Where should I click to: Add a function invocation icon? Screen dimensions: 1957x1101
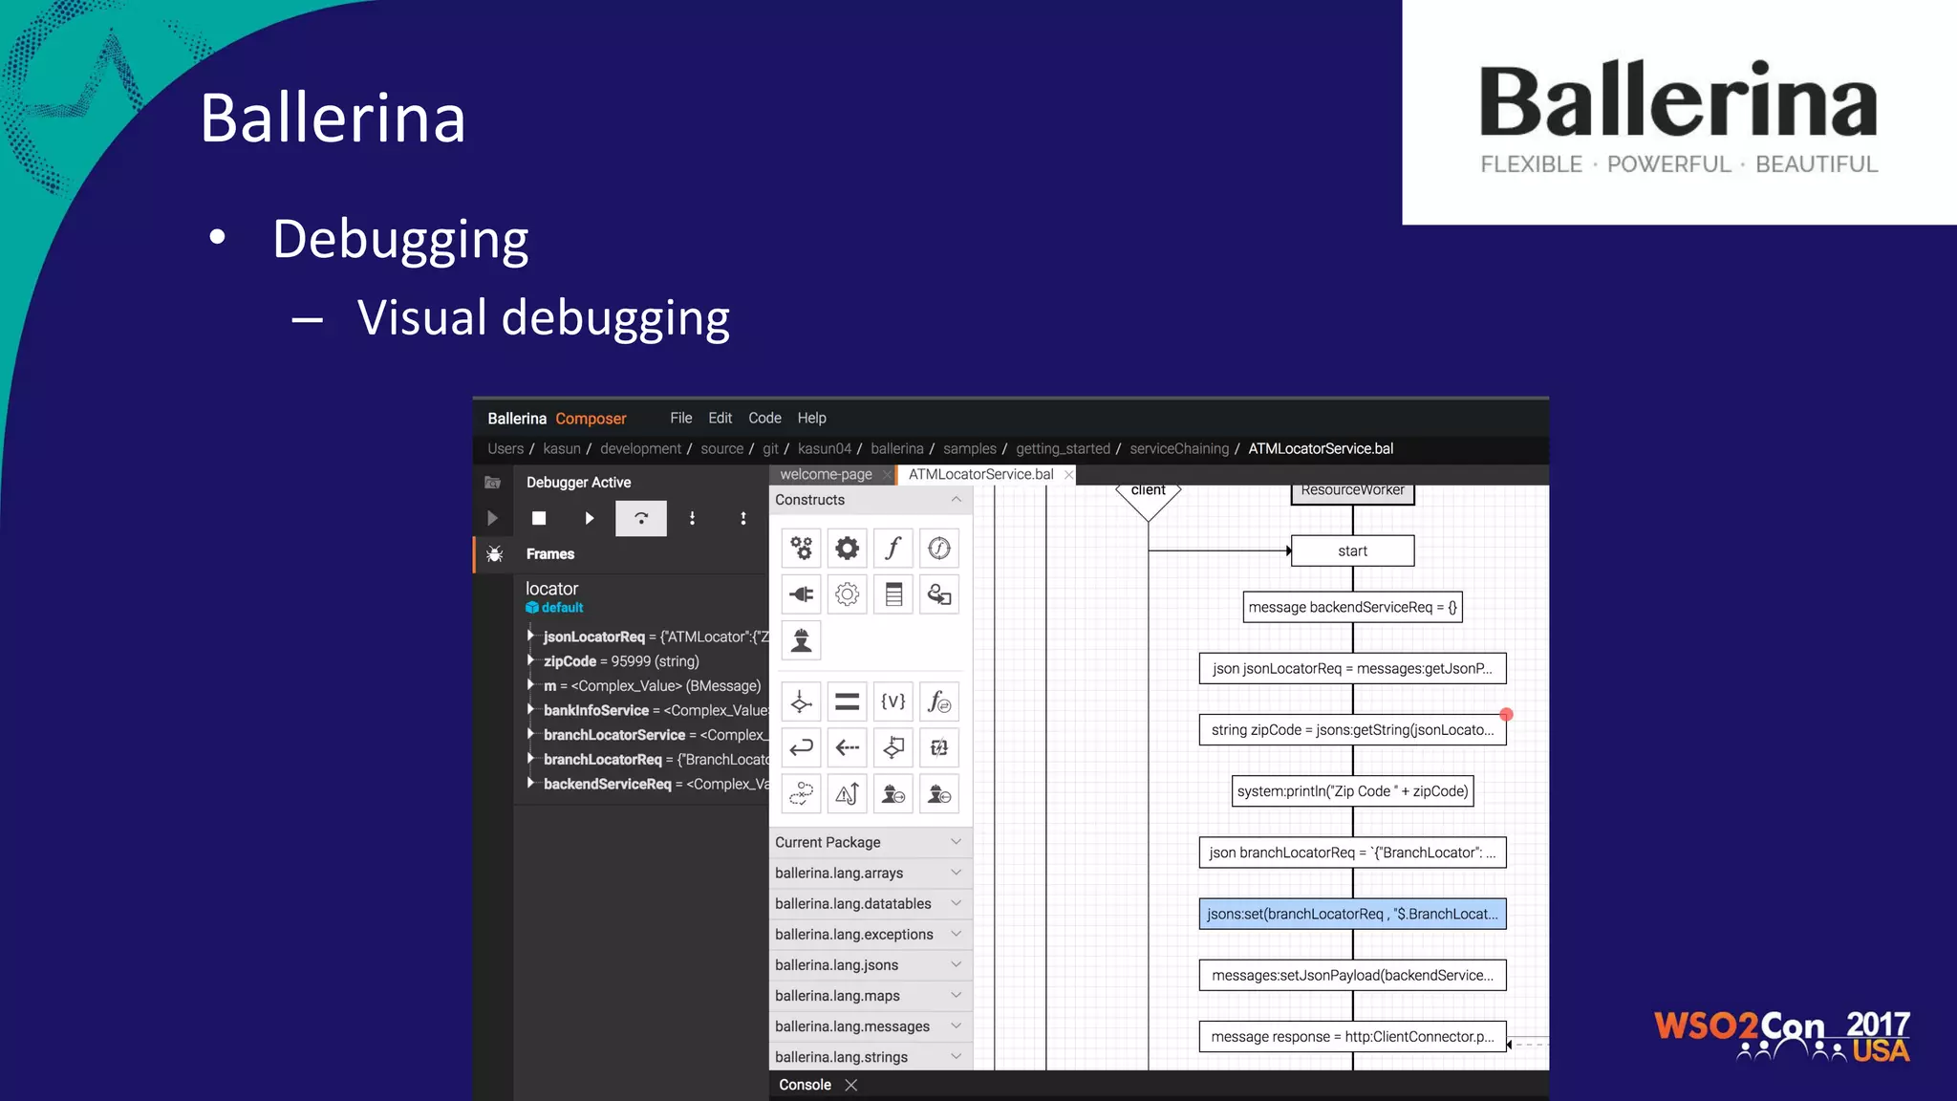click(x=939, y=702)
